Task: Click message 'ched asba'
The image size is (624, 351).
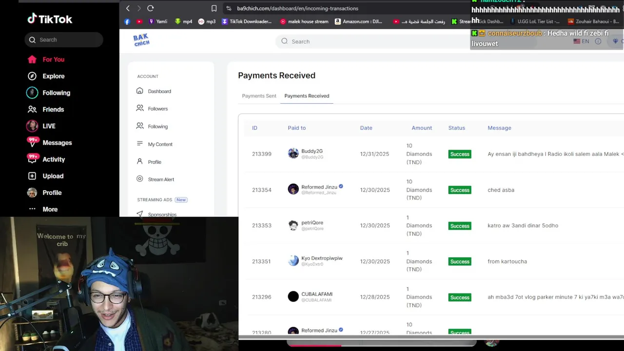Action: tap(501, 190)
